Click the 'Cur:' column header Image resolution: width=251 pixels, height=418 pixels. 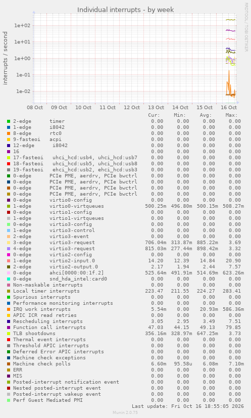pyautogui.click(x=154, y=115)
